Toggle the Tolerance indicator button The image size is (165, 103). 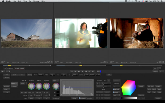116,89
